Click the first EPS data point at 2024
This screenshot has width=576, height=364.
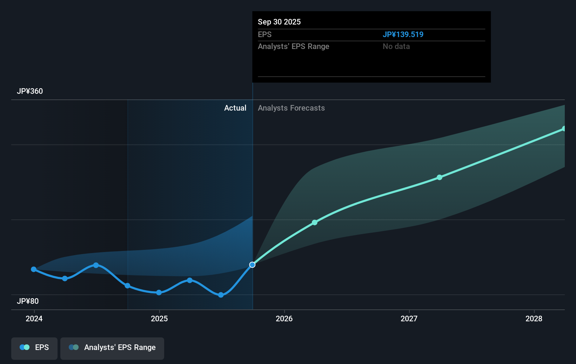pyautogui.click(x=34, y=269)
